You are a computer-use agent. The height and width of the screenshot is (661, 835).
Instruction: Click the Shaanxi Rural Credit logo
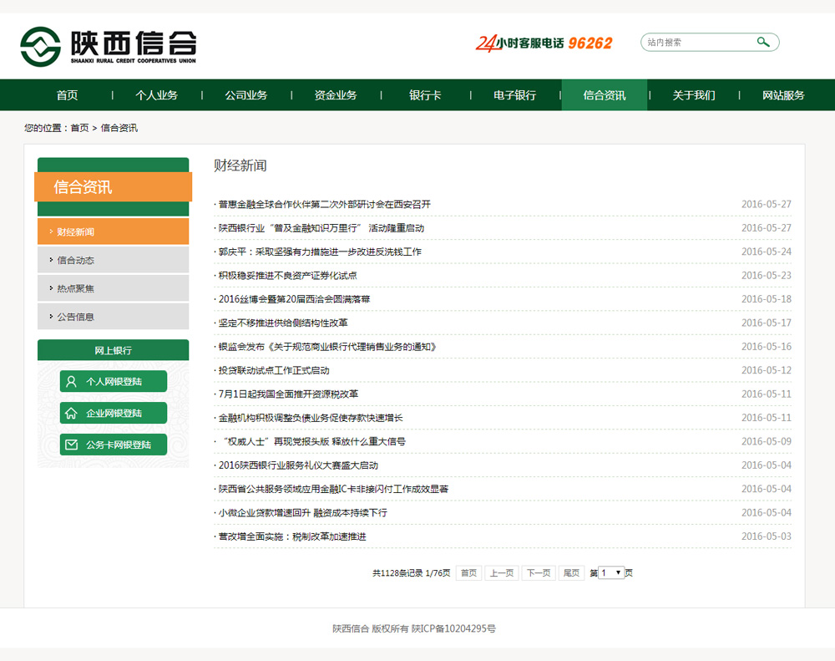pos(109,46)
